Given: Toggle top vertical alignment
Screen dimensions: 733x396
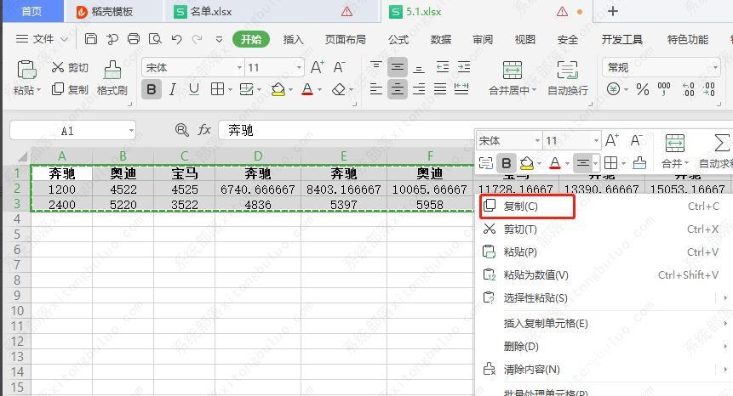Looking at the screenshot, I should (375, 67).
